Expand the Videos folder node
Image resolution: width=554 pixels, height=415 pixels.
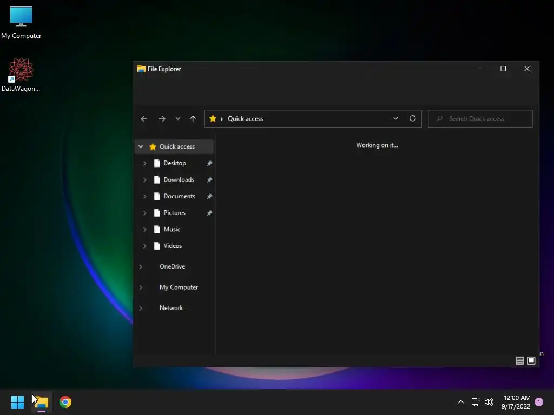[144, 246]
